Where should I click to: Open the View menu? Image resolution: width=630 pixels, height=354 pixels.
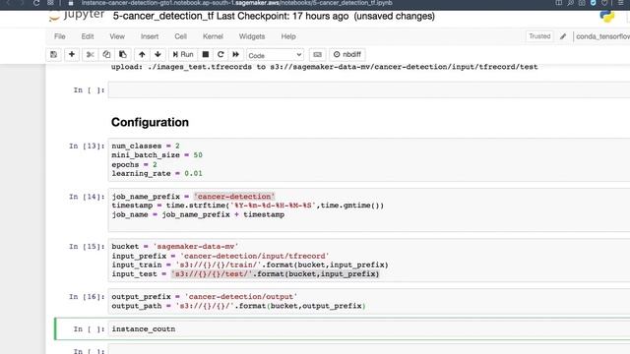click(117, 36)
